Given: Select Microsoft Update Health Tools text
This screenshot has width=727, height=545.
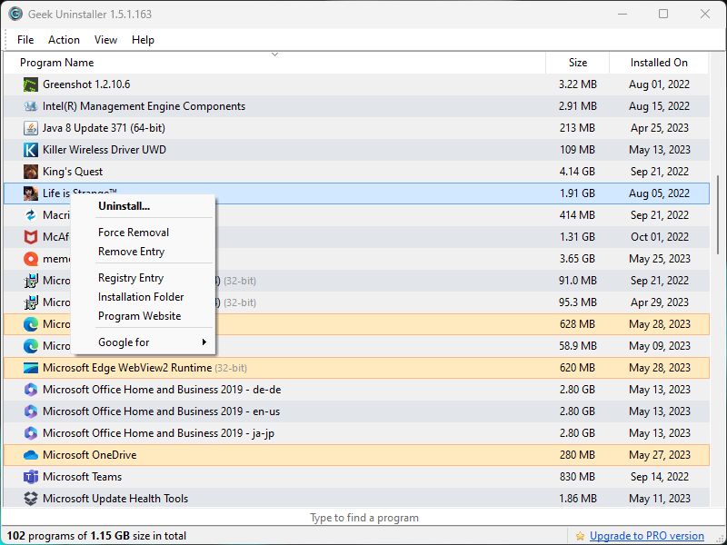Looking at the screenshot, I should [x=115, y=498].
